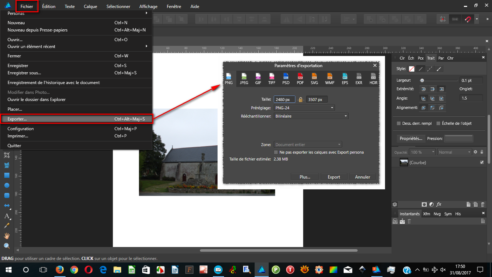Image resolution: width=492 pixels, height=277 pixels.
Task: Open the Normal blend mode dropdown
Action: [454, 152]
